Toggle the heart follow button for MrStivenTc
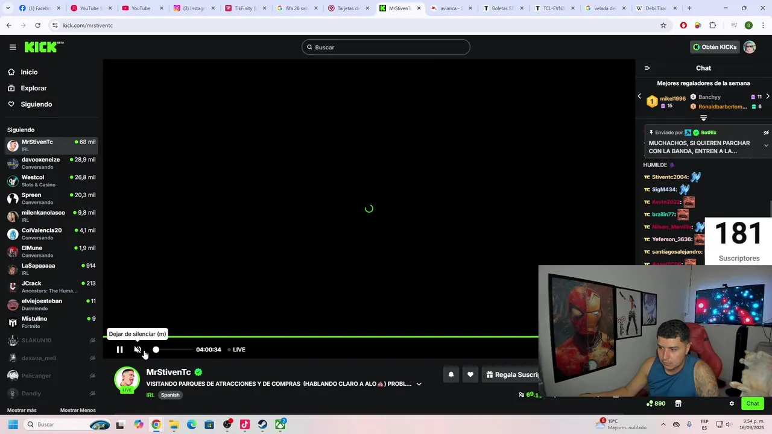 click(470, 374)
